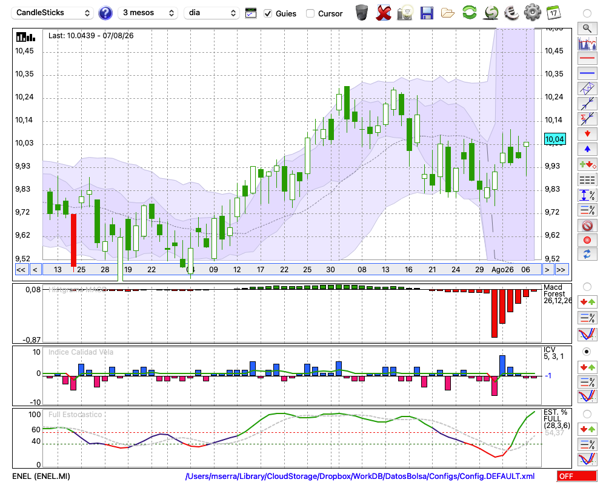Select the Macd Forest panel radio button
Screen dimensions: 606x485
point(587,287)
